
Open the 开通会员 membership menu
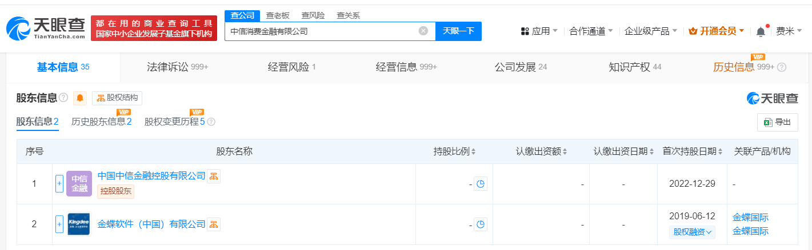coord(717,31)
